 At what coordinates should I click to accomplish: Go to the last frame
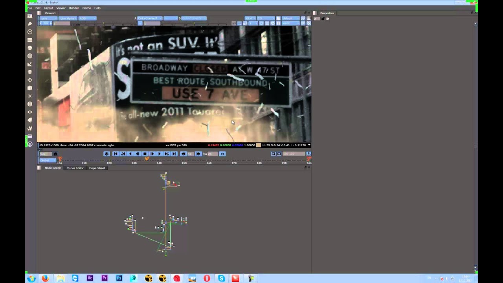click(x=174, y=154)
